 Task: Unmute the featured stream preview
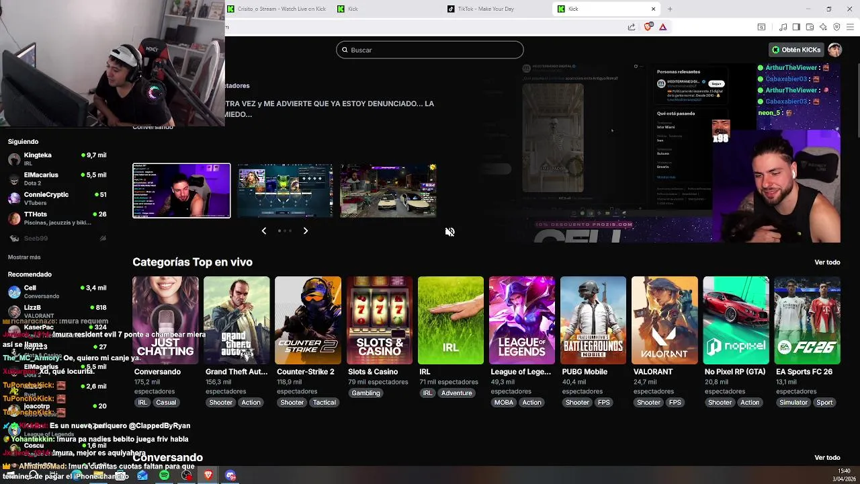click(x=449, y=232)
